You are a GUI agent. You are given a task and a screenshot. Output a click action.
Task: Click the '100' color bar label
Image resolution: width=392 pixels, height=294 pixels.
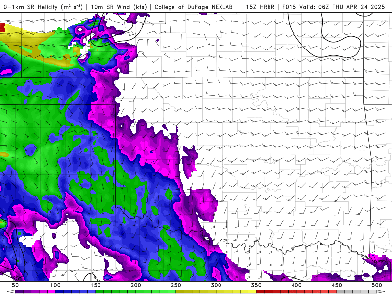pyautogui.click(x=55, y=285)
